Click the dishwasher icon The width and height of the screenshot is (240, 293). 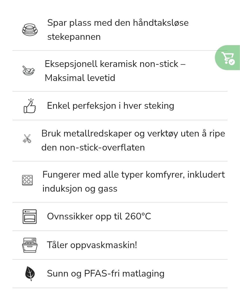[x=30, y=245]
